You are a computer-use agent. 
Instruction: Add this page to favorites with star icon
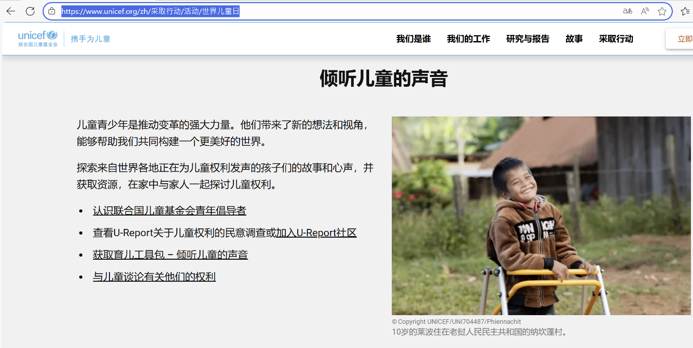coord(662,11)
